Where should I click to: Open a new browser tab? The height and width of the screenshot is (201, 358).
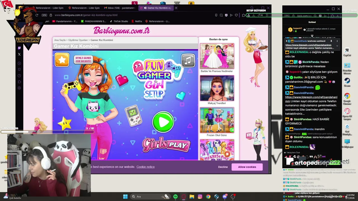176,8
